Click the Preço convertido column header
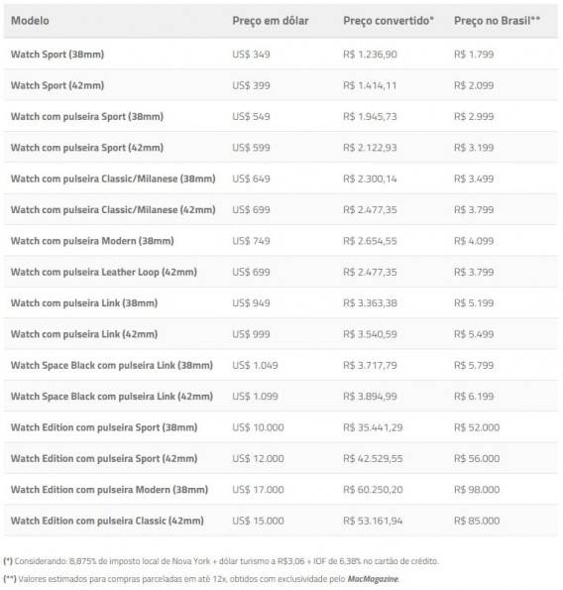The height and width of the screenshot is (590, 563). click(389, 21)
